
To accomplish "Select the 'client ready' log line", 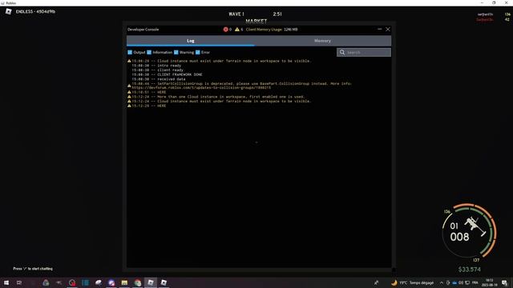I will [157, 70].
